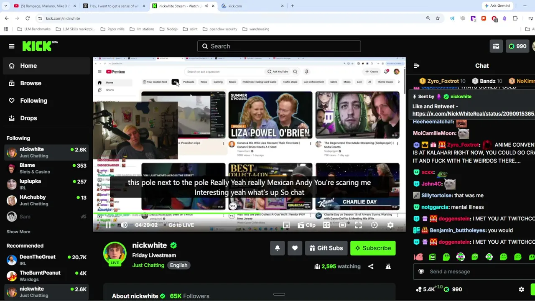Open the browser tab search dropdown

5,6
